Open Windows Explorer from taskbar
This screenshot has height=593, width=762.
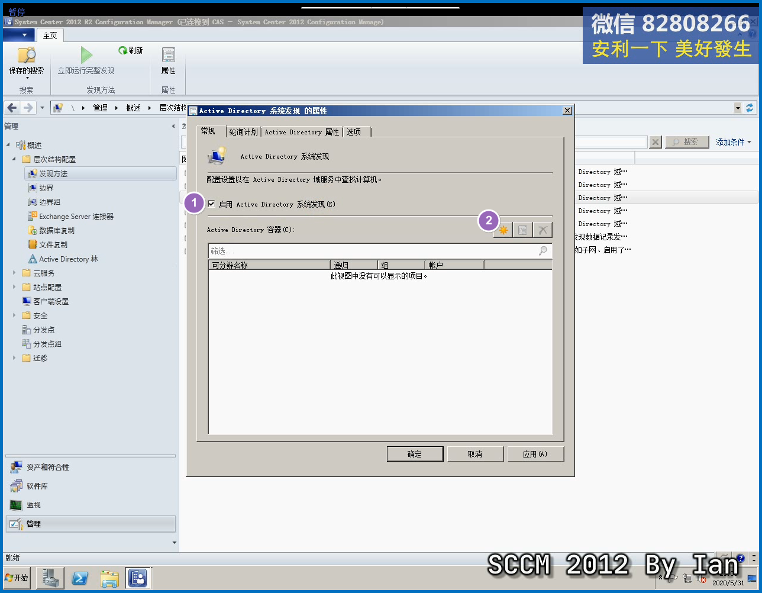[109, 578]
